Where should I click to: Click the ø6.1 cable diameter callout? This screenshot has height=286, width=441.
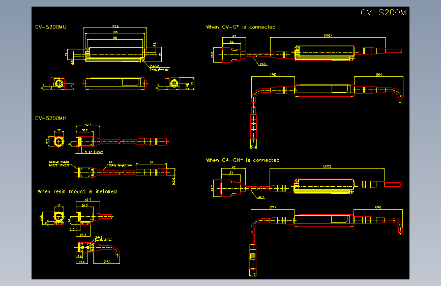click(261, 197)
